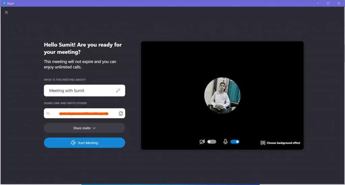Click the redacted share link field
The height and width of the screenshot is (185, 345).
click(84, 113)
